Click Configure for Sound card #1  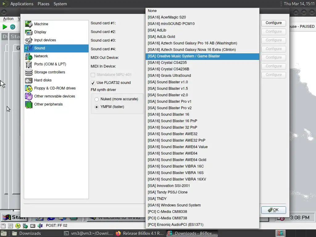tap(273, 23)
